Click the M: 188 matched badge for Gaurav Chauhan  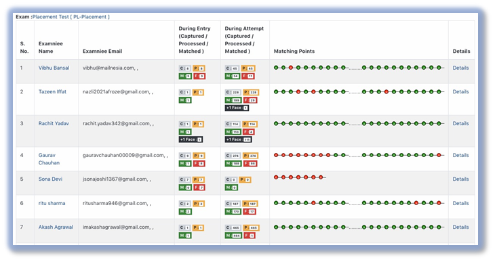(233, 163)
